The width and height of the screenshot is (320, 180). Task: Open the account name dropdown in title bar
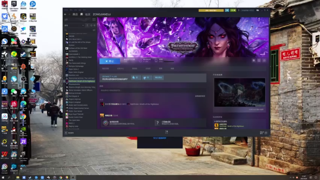tap(248, 10)
